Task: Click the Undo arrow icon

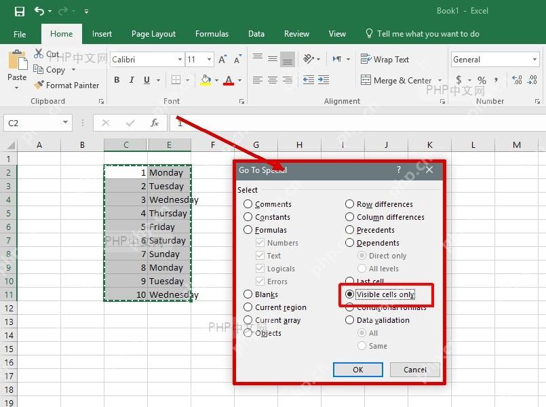Action: (39, 11)
